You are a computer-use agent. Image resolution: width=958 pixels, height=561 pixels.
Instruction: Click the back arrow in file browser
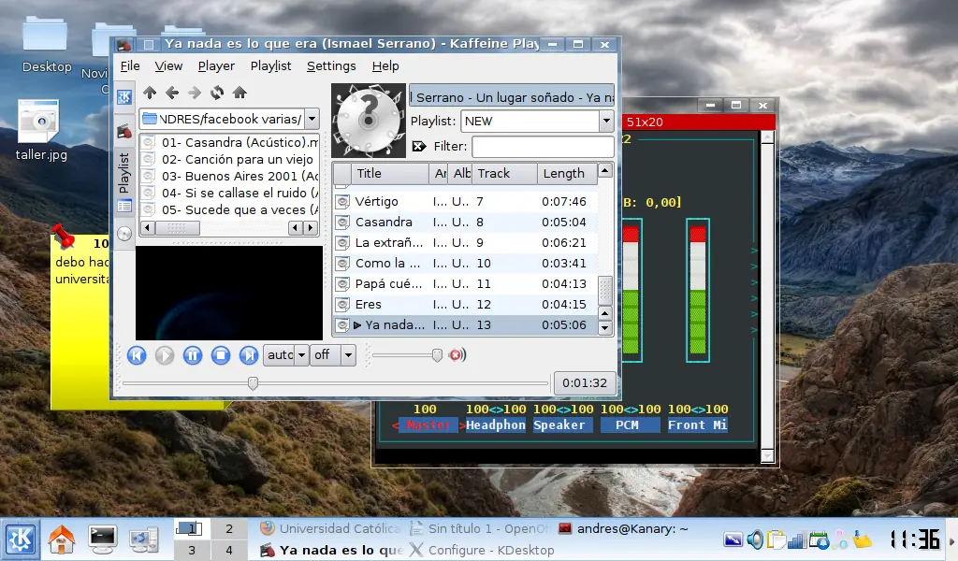172,93
